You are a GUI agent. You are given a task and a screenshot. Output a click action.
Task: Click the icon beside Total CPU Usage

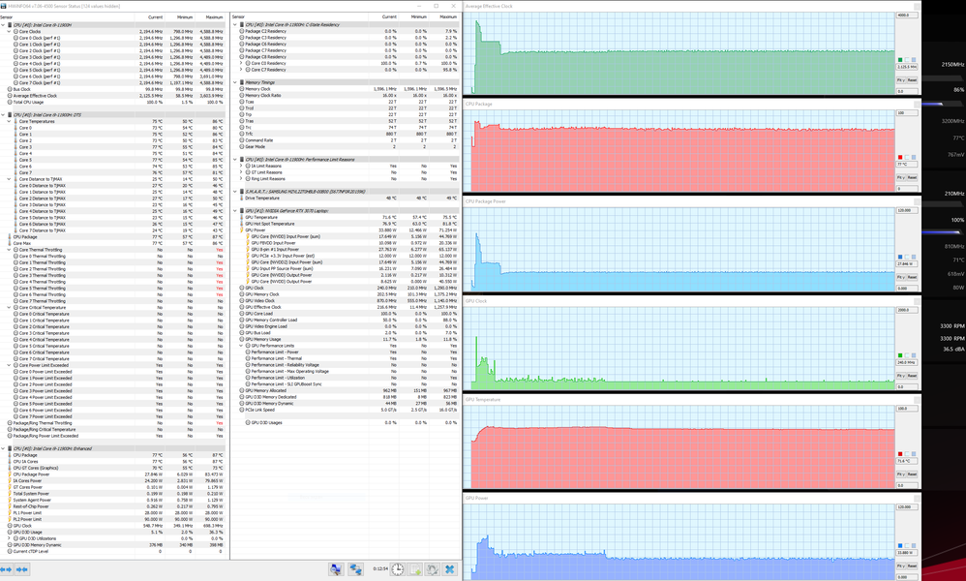click(10, 103)
